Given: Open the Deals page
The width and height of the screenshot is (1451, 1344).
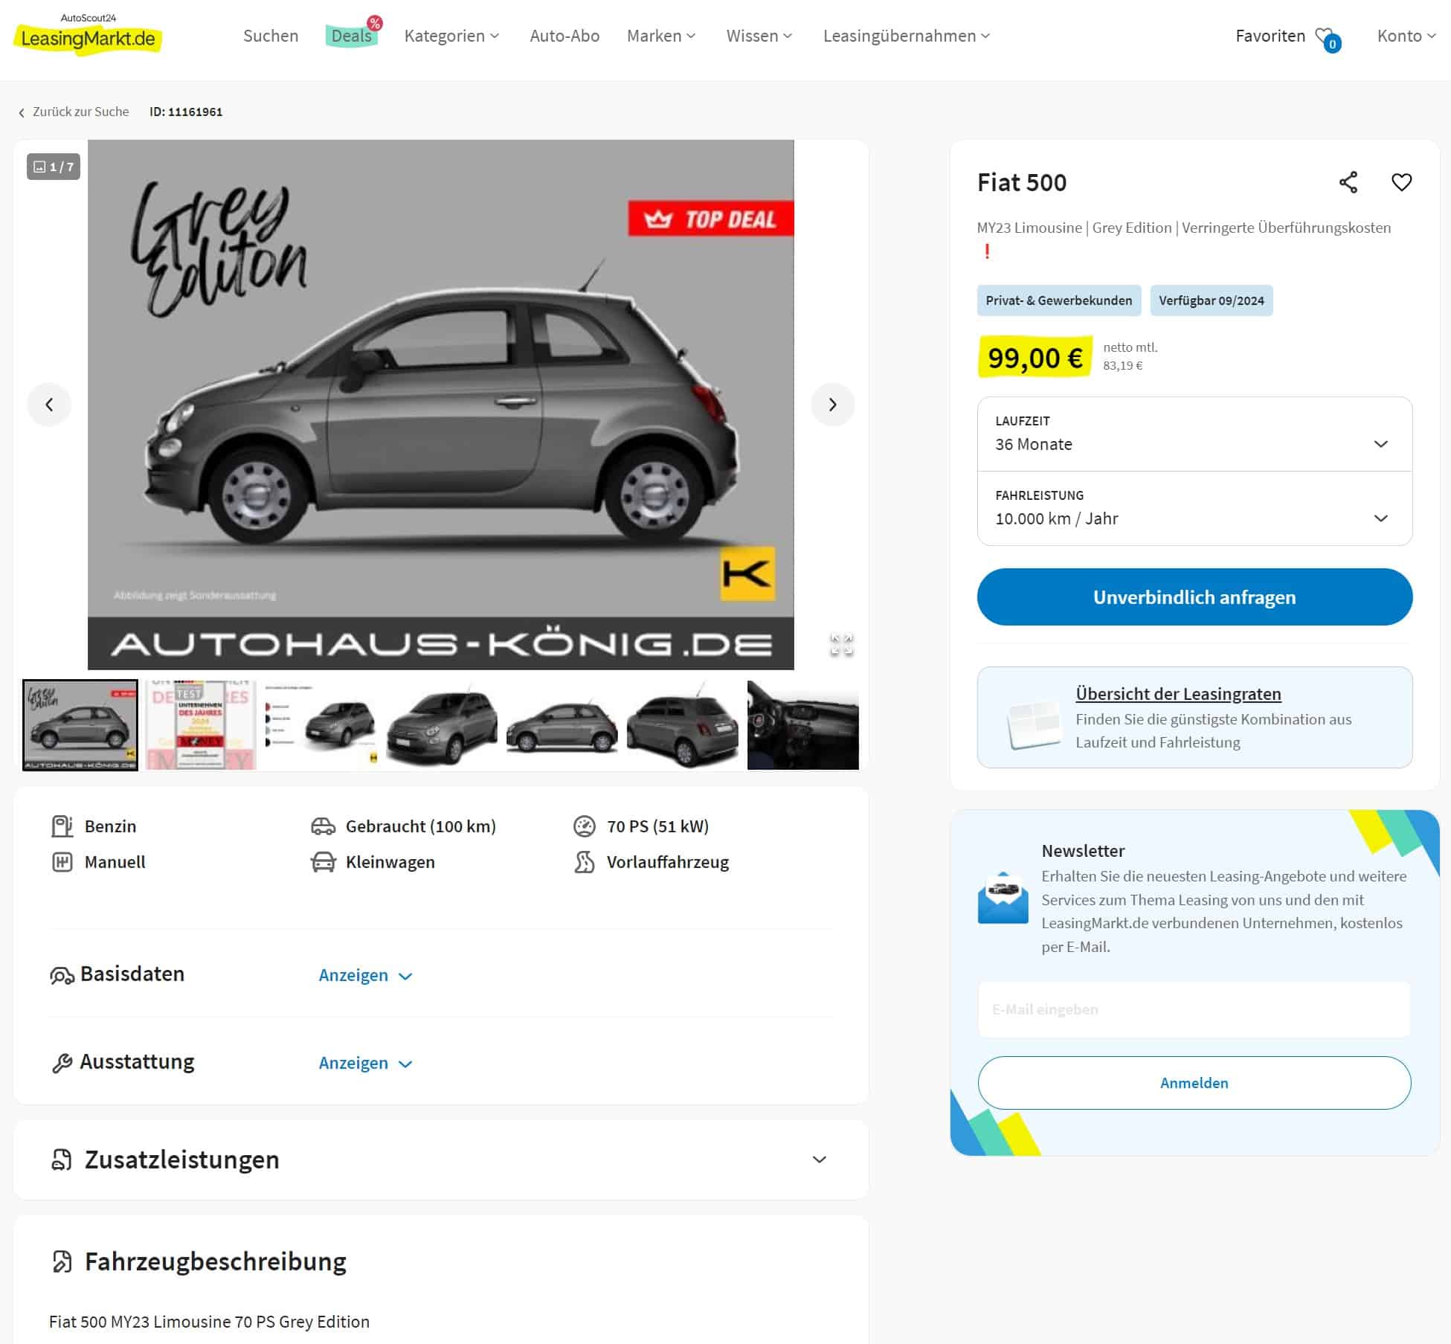Looking at the screenshot, I should 351,36.
